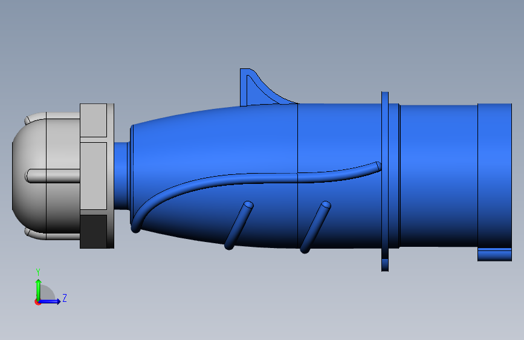Select the thin blue flange ring
The image size is (524, 340).
click(385, 181)
